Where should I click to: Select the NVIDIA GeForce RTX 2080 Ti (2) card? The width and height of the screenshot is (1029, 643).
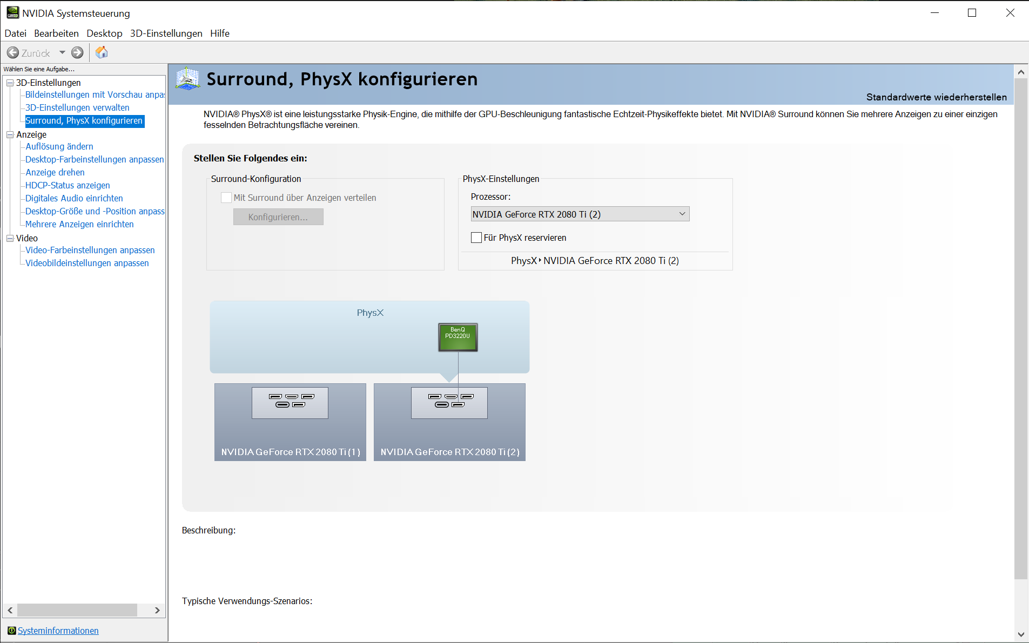tap(449, 422)
